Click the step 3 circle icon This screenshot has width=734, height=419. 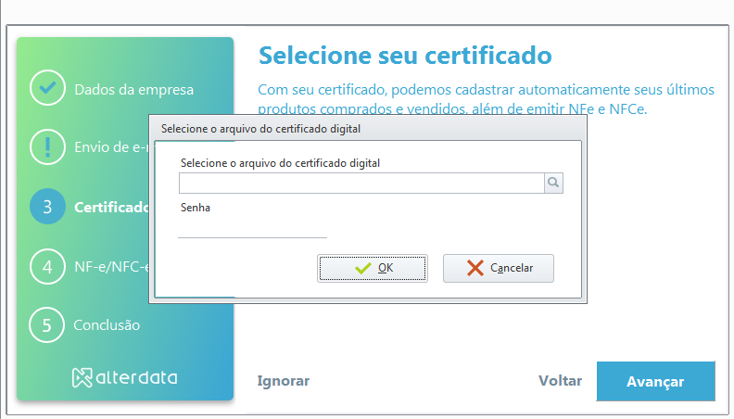pos(47,207)
